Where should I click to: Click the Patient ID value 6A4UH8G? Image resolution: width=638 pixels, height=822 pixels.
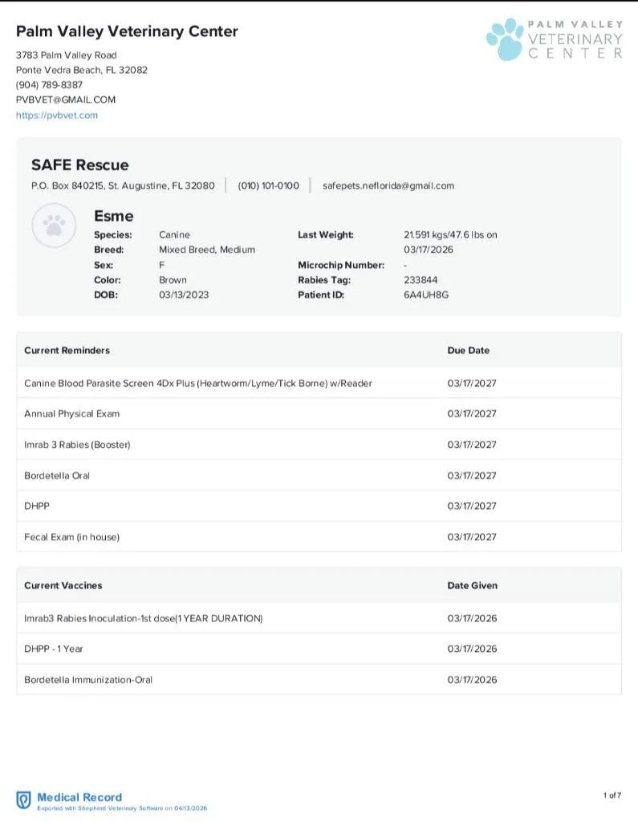pyautogui.click(x=425, y=295)
